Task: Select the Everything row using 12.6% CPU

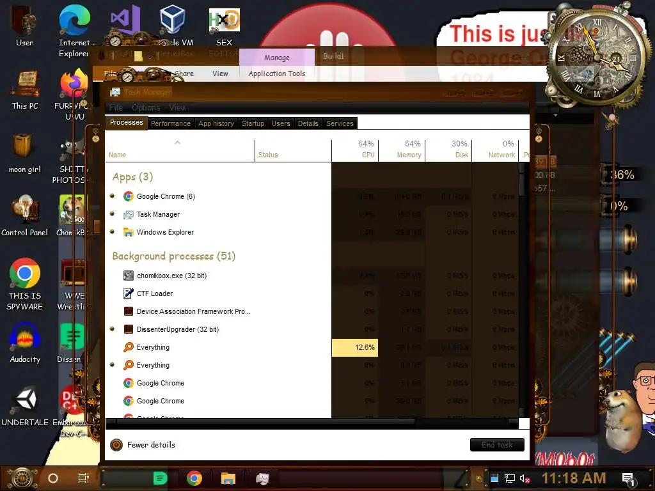Action: pyautogui.click(x=312, y=347)
